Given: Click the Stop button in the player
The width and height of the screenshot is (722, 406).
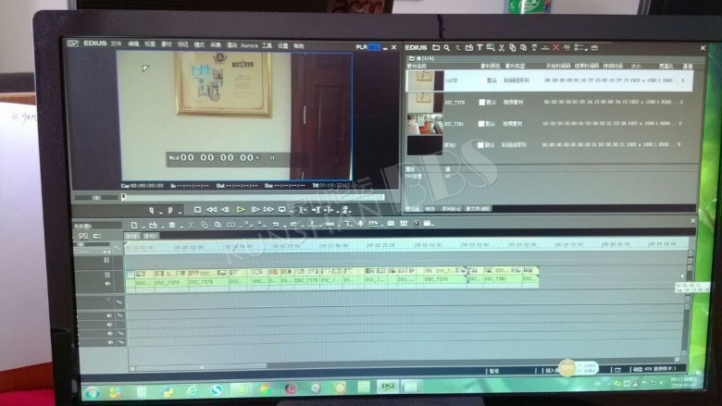Looking at the screenshot, I should [x=199, y=210].
